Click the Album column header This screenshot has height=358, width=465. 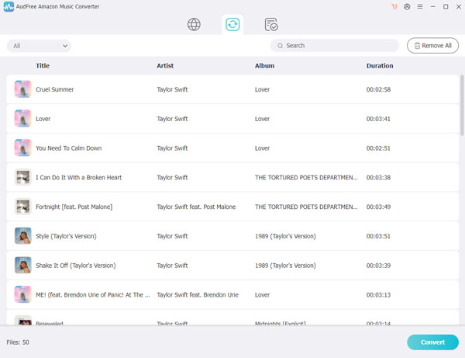pos(264,66)
